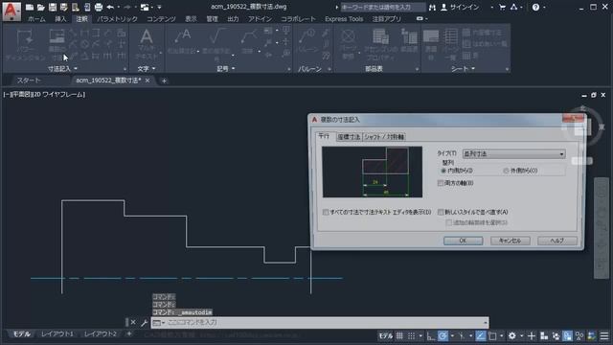Click the surface texture symbol icon
This screenshot has width=613, height=345.
[x=216, y=36]
